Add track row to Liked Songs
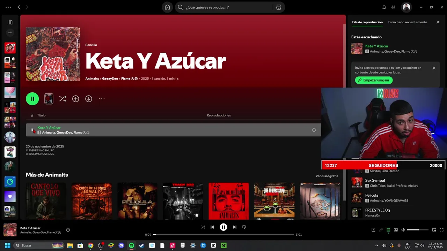 pos(314,130)
